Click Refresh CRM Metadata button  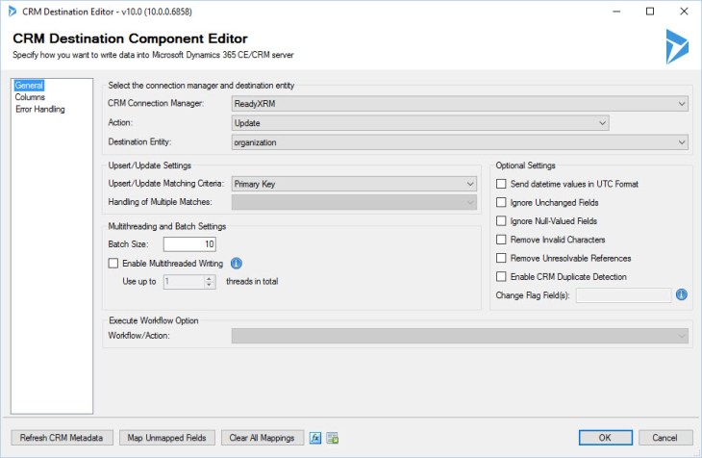coord(63,438)
